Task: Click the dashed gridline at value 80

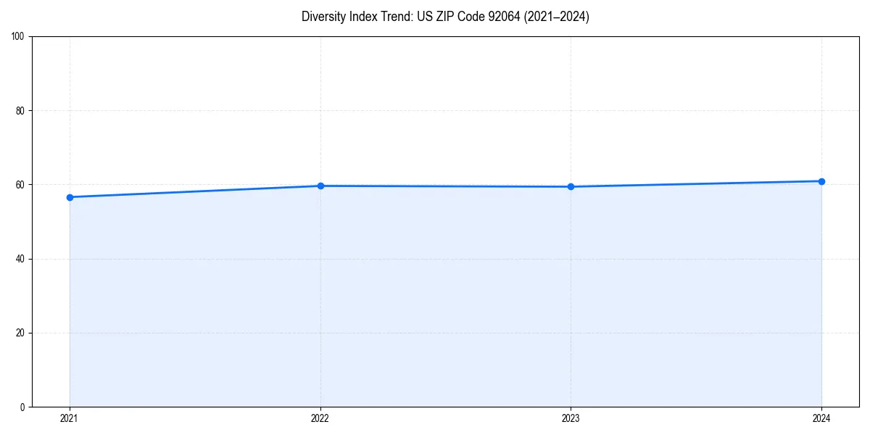Action: click(x=435, y=108)
